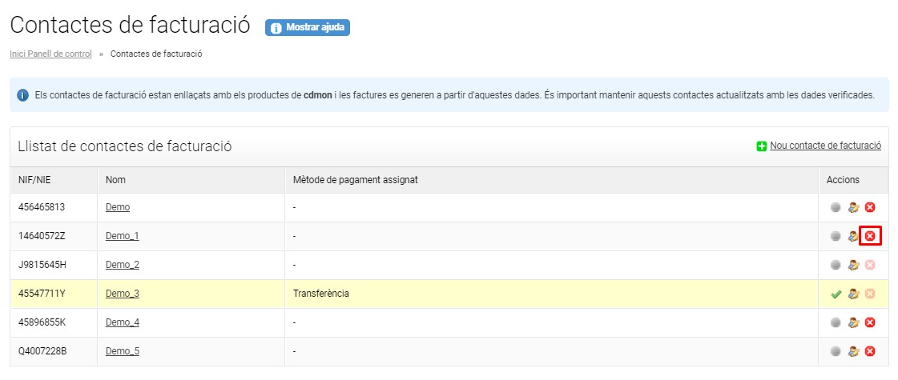Go to Inici Panell de control
The height and width of the screenshot is (380, 898).
50,54
